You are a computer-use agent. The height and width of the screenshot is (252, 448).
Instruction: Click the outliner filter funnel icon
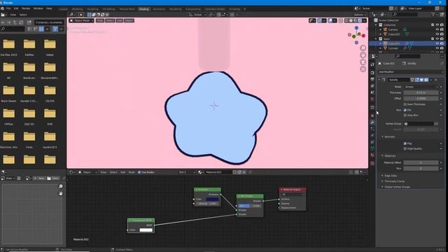(433, 14)
